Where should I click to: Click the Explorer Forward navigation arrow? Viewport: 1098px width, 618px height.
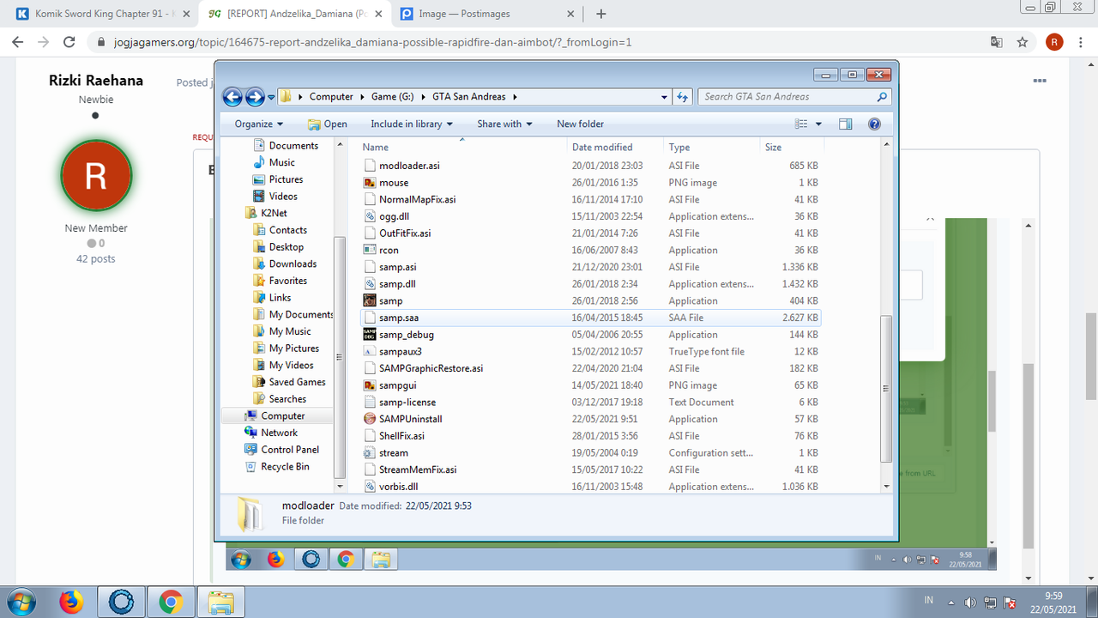tap(255, 97)
